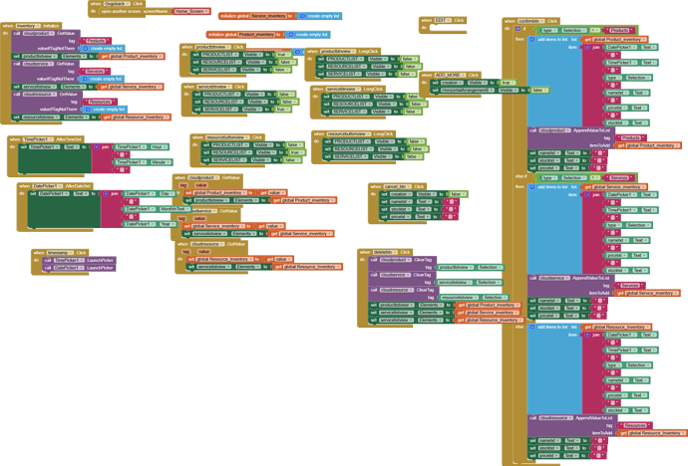
Task: Toggle the false value for HorizontalArrangement6 Visible
Action: 538,90
